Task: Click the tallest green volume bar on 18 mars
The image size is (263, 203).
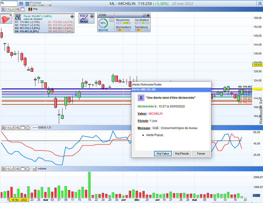Action: (x=89, y=185)
